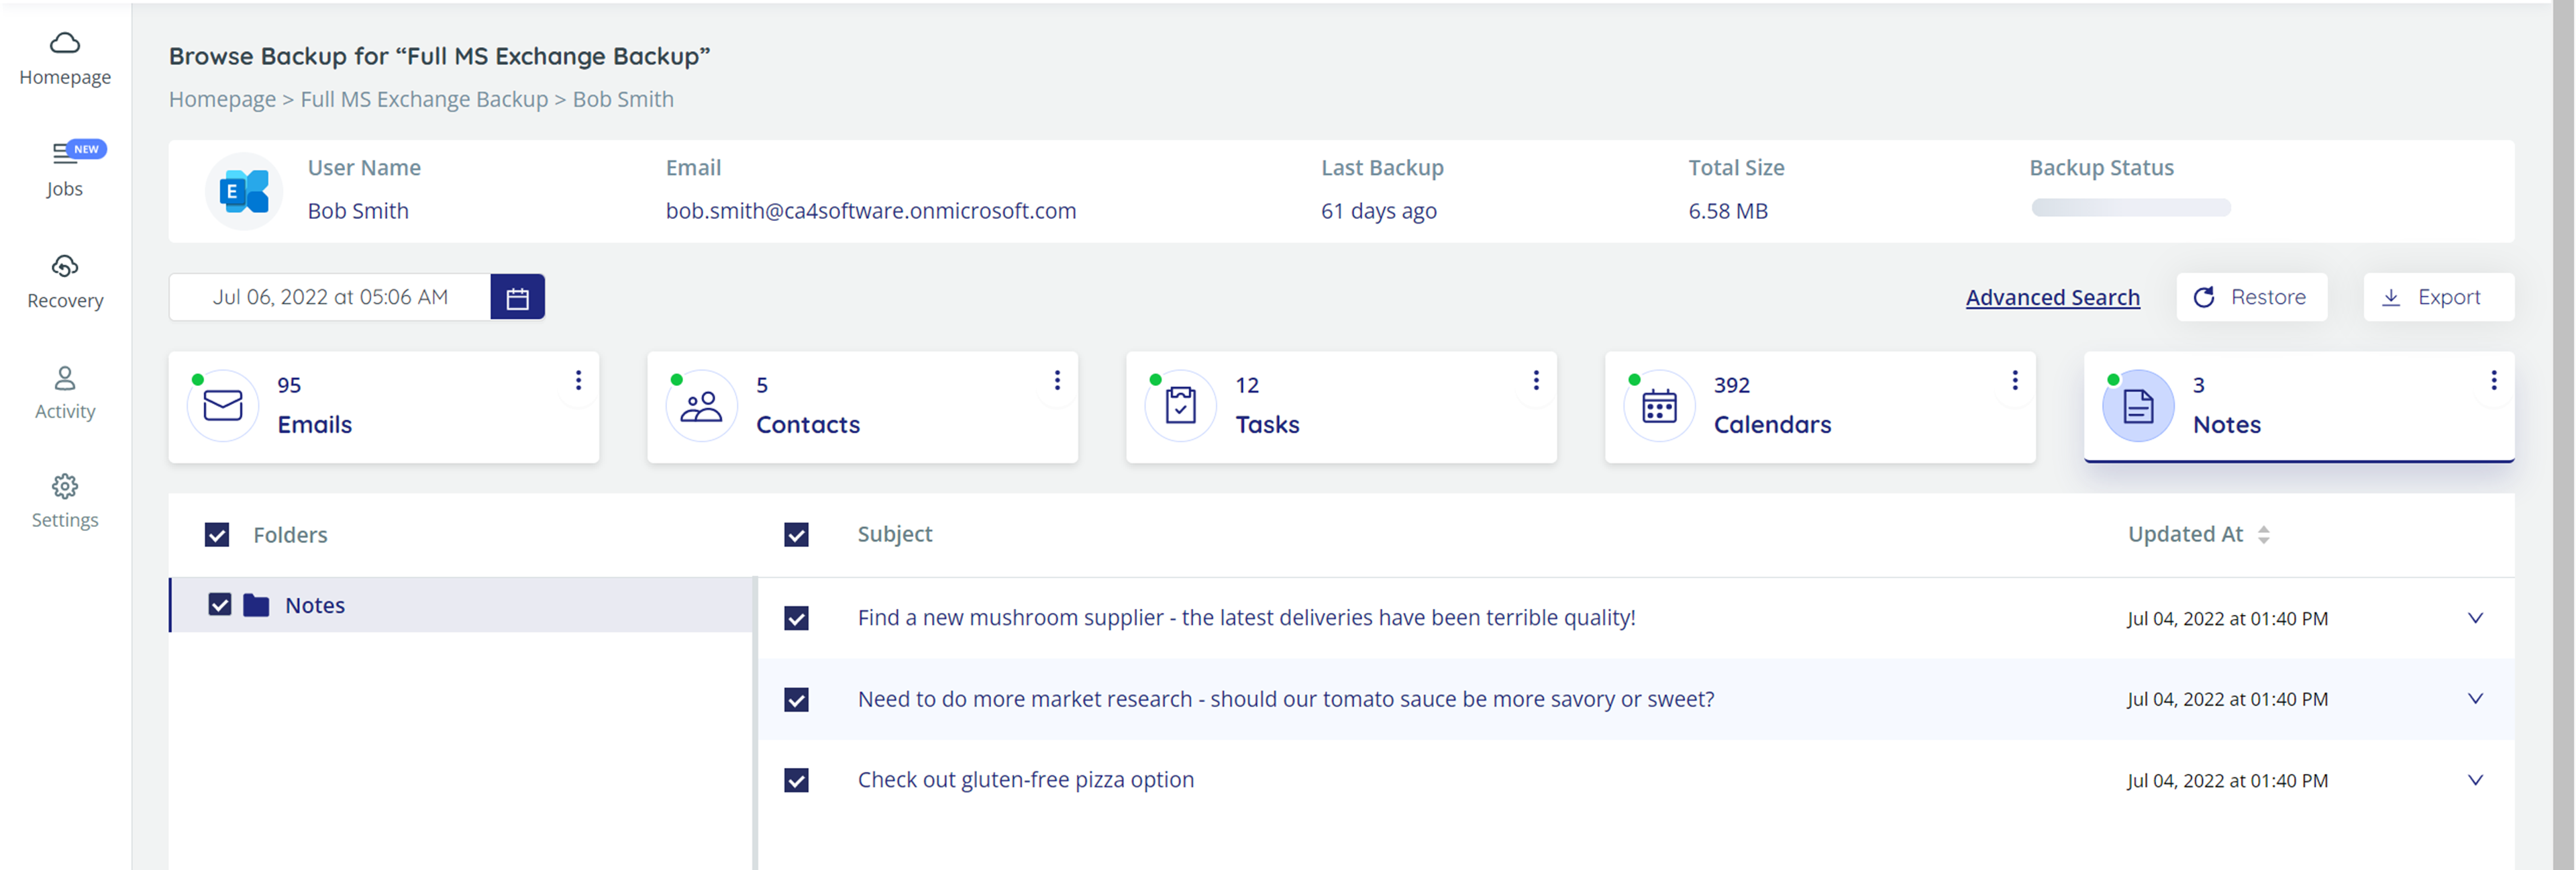Viewport: 2576px width, 870px height.
Task: Uncheck the Notes folder checkbox
Action: tap(220, 605)
